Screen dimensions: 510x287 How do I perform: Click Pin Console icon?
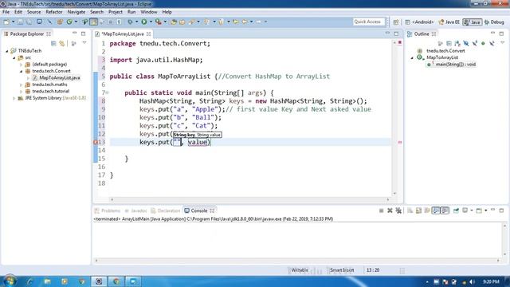pos(456,210)
